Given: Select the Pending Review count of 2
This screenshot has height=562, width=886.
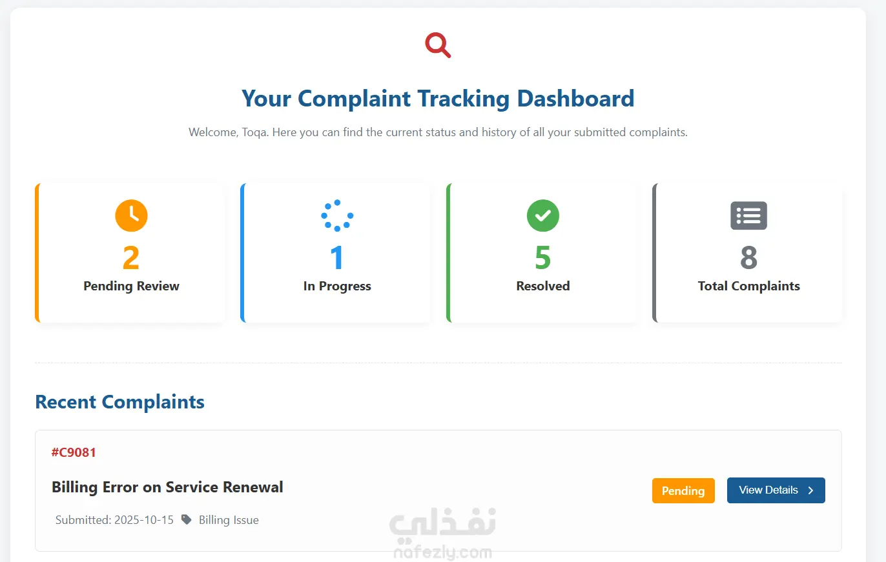Looking at the screenshot, I should [x=131, y=258].
